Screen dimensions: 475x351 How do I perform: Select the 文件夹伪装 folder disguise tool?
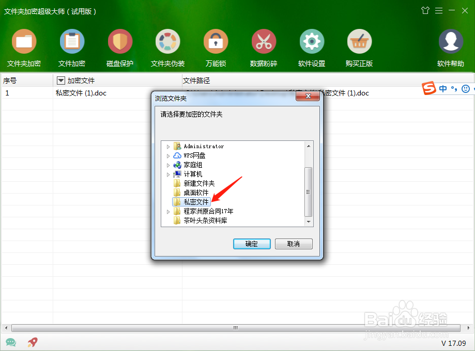coord(167,47)
